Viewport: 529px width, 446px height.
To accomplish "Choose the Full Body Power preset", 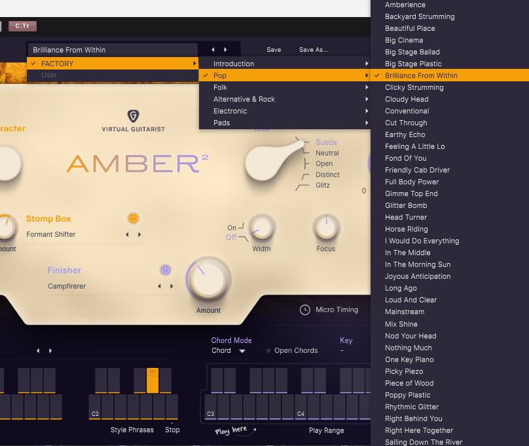I will (450, 182).
